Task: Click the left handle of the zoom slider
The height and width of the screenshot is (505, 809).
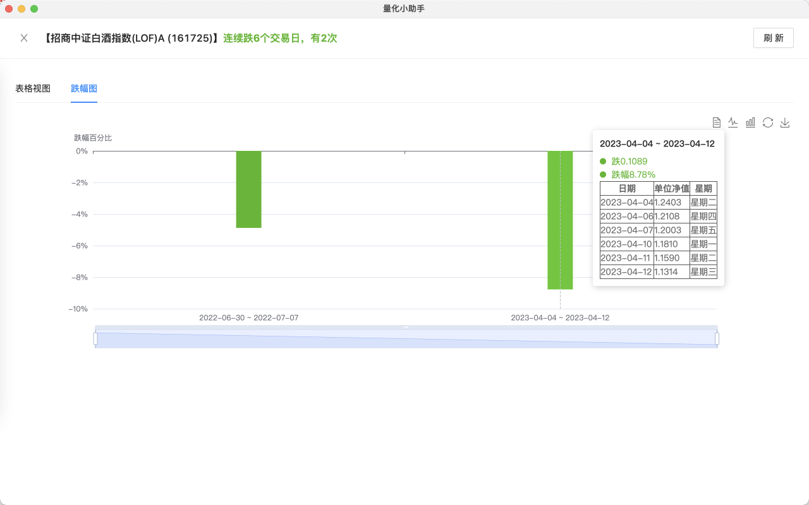Action: point(95,339)
